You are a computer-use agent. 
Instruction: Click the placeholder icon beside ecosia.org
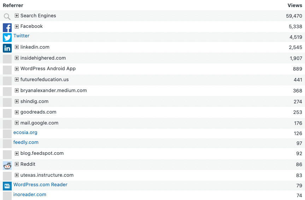tap(7, 134)
